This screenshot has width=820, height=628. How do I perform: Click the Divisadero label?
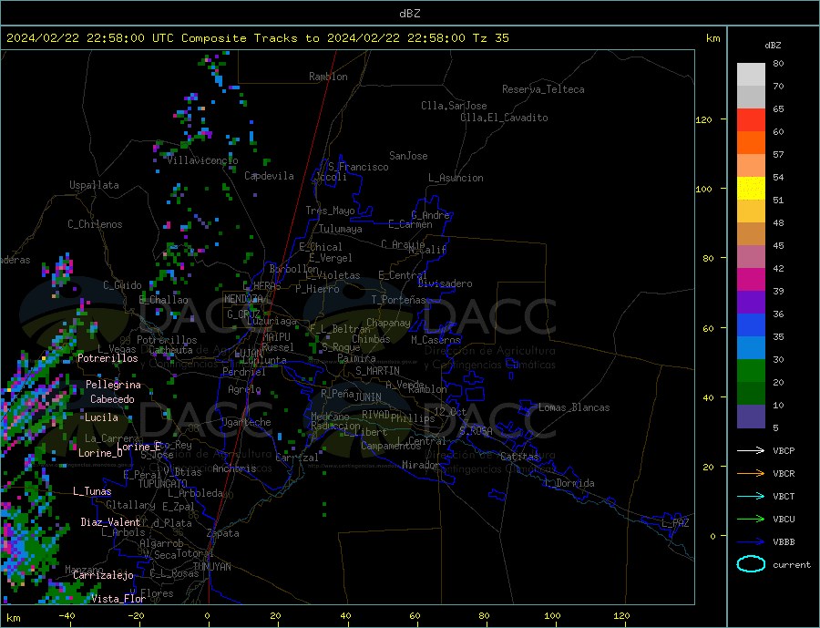pos(445,283)
